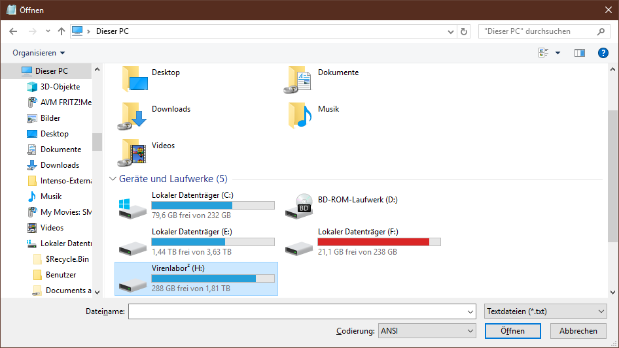Screen dimensions: 619x348
Task: Close the Öffnen dialog
Action: (609, 10)
